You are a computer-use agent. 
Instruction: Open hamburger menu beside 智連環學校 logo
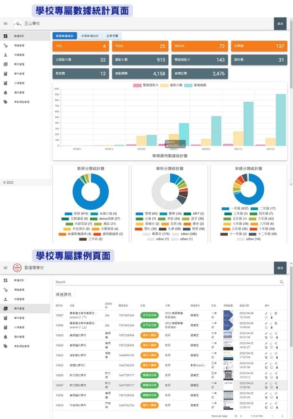pyautogui.click(x=5, y=268)
